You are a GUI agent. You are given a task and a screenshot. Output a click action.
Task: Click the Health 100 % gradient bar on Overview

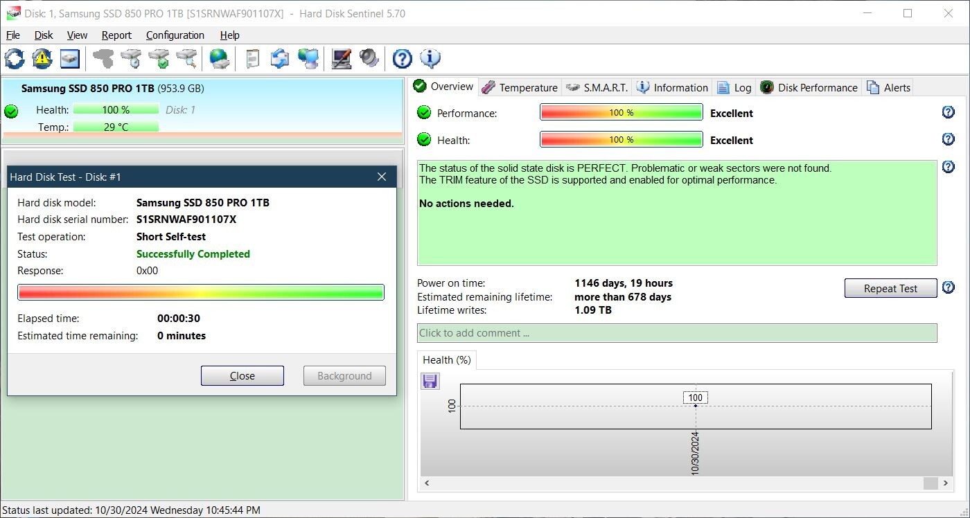pyautogui.click(x=621, y=139)
